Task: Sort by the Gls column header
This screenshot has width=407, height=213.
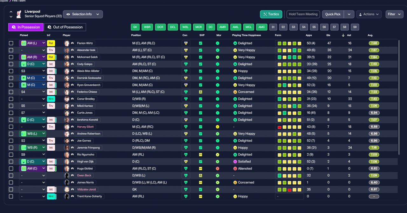Action: pyautogui.click(x=328, y=35)
